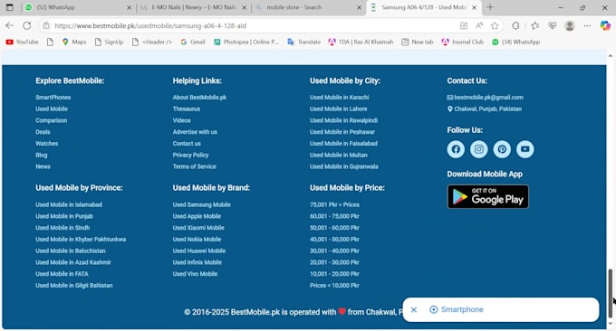Screen dimensions: 616x331
Task: Open New tab bookmark
Action: tap(418, 42)
